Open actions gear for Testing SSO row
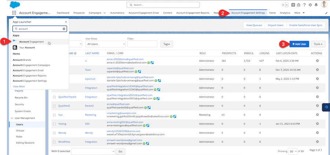330x155 pixels. (x=318, y=124)
